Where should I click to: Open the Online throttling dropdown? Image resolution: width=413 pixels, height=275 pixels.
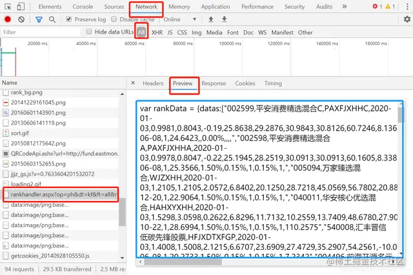click(x=180, y=19)
